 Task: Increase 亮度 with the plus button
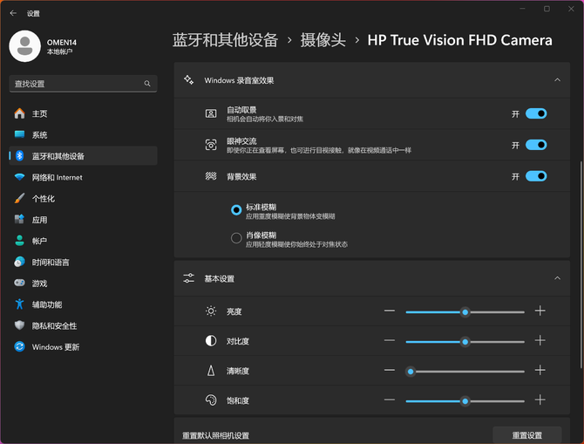[540, 311]
